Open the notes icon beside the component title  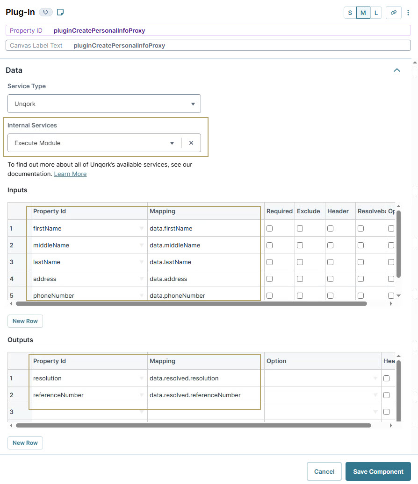[60, 12]
